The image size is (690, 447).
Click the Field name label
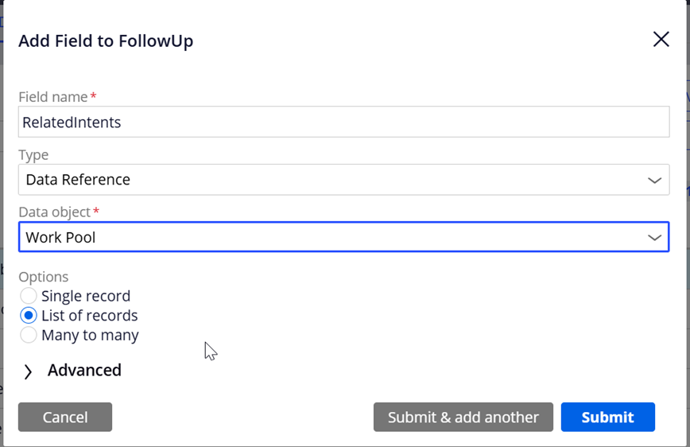click(x=53, y=97)
